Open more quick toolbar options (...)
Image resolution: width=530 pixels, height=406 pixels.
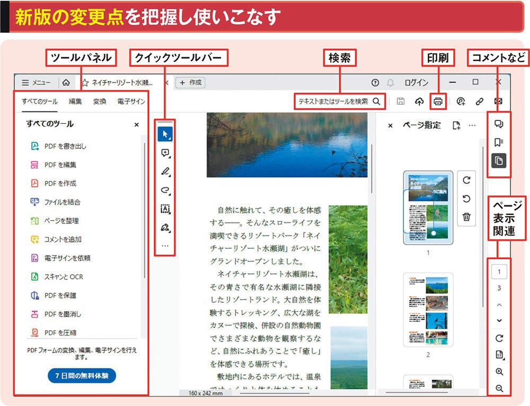[165, 246]
